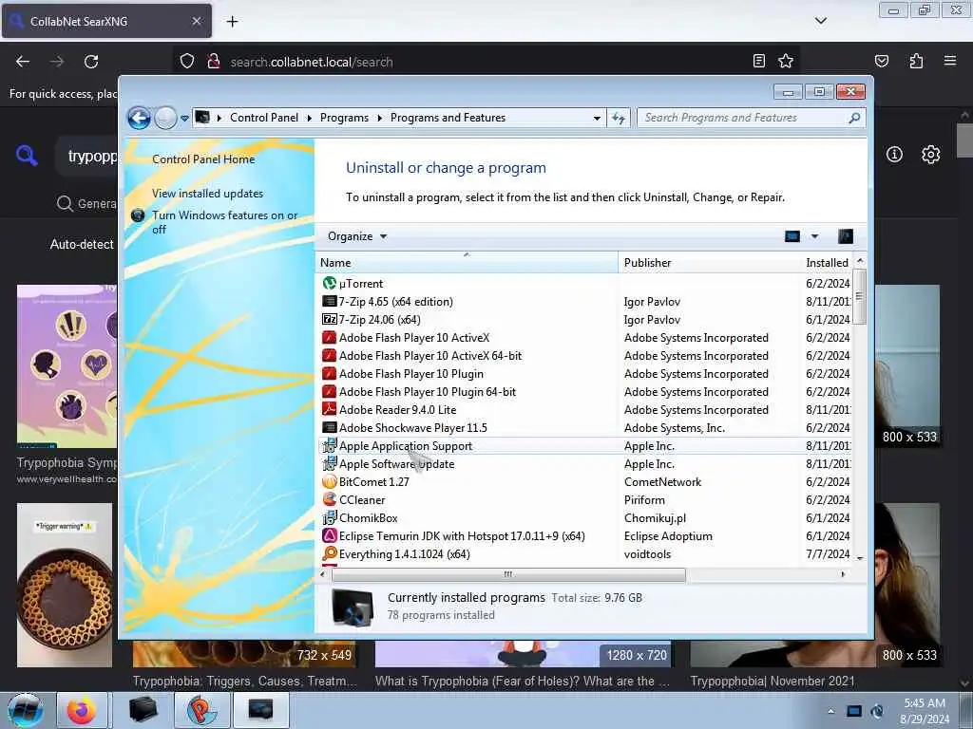This screenshot has height=729, width=973.
Task: Click the CometNetwork publisher cell
Action: (662, 481)
